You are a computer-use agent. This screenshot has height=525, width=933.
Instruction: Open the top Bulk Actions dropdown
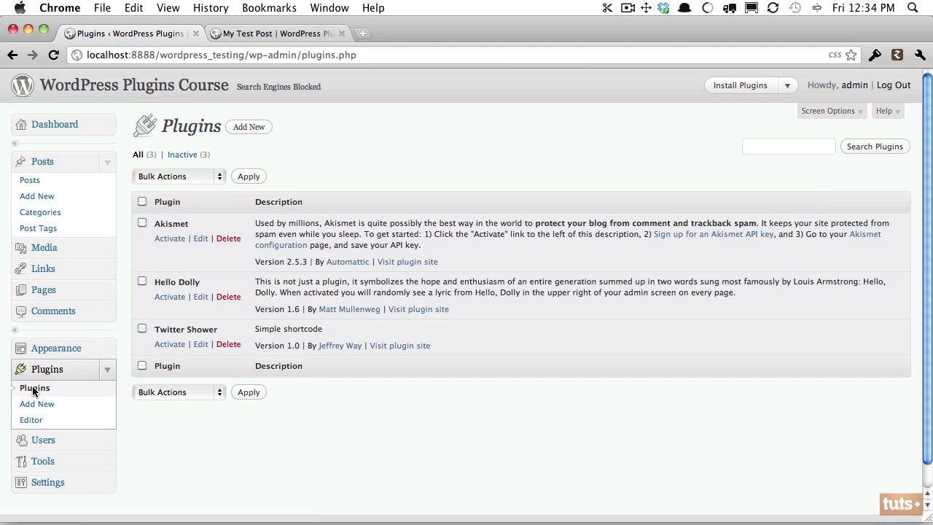click(x=179, y=176)
